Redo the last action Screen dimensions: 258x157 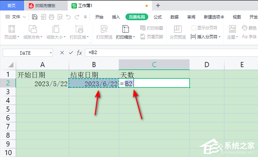(77, 17)
